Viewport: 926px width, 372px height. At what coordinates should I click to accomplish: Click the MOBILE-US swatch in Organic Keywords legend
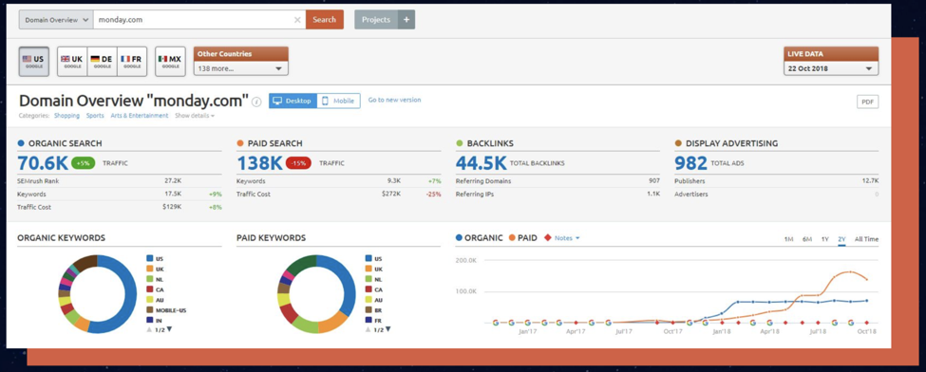150,309
